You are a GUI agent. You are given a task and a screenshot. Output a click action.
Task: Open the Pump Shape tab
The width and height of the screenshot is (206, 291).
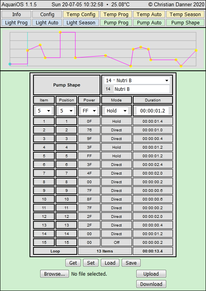pos(185,23)
